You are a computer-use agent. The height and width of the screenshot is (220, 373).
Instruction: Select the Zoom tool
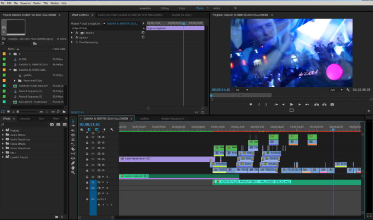point(73,172)
